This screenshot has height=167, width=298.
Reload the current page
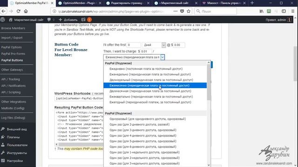tap(19, 11)
